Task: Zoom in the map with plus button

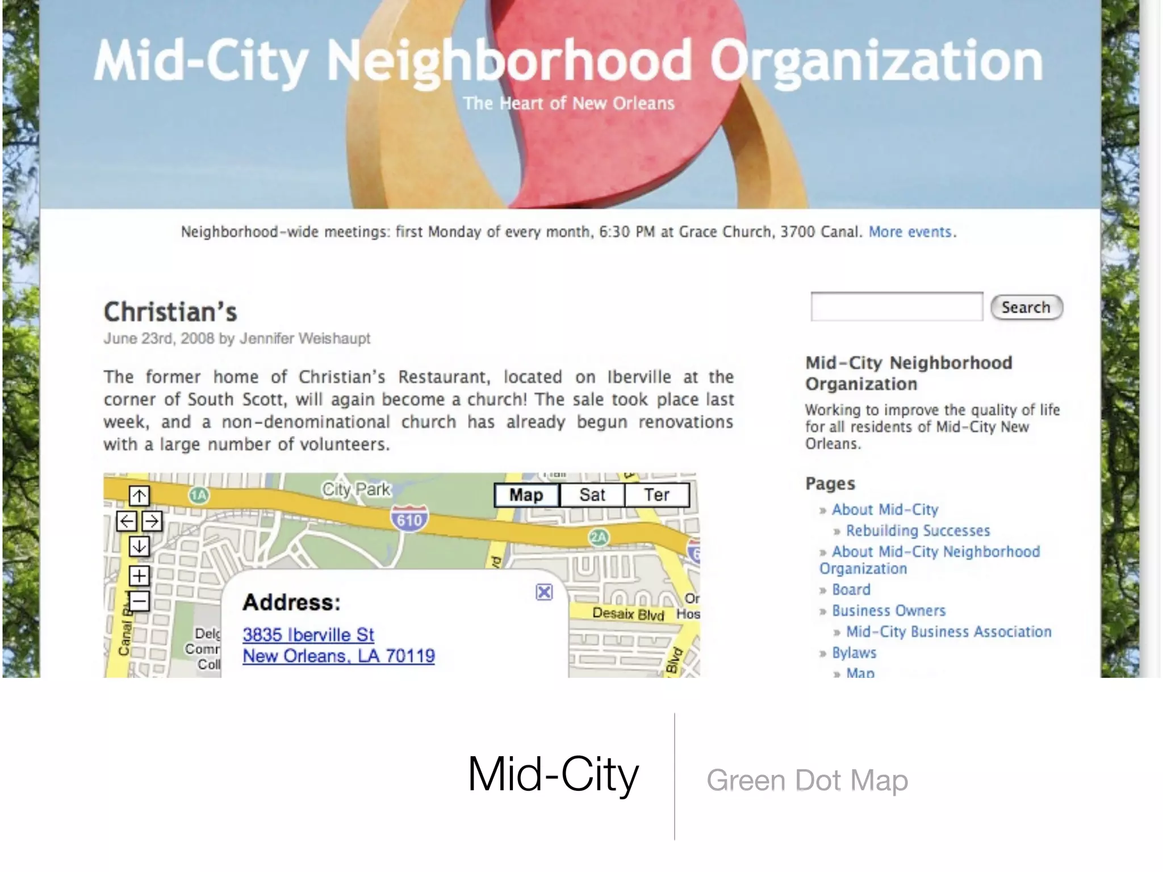Action: [139, 576]
